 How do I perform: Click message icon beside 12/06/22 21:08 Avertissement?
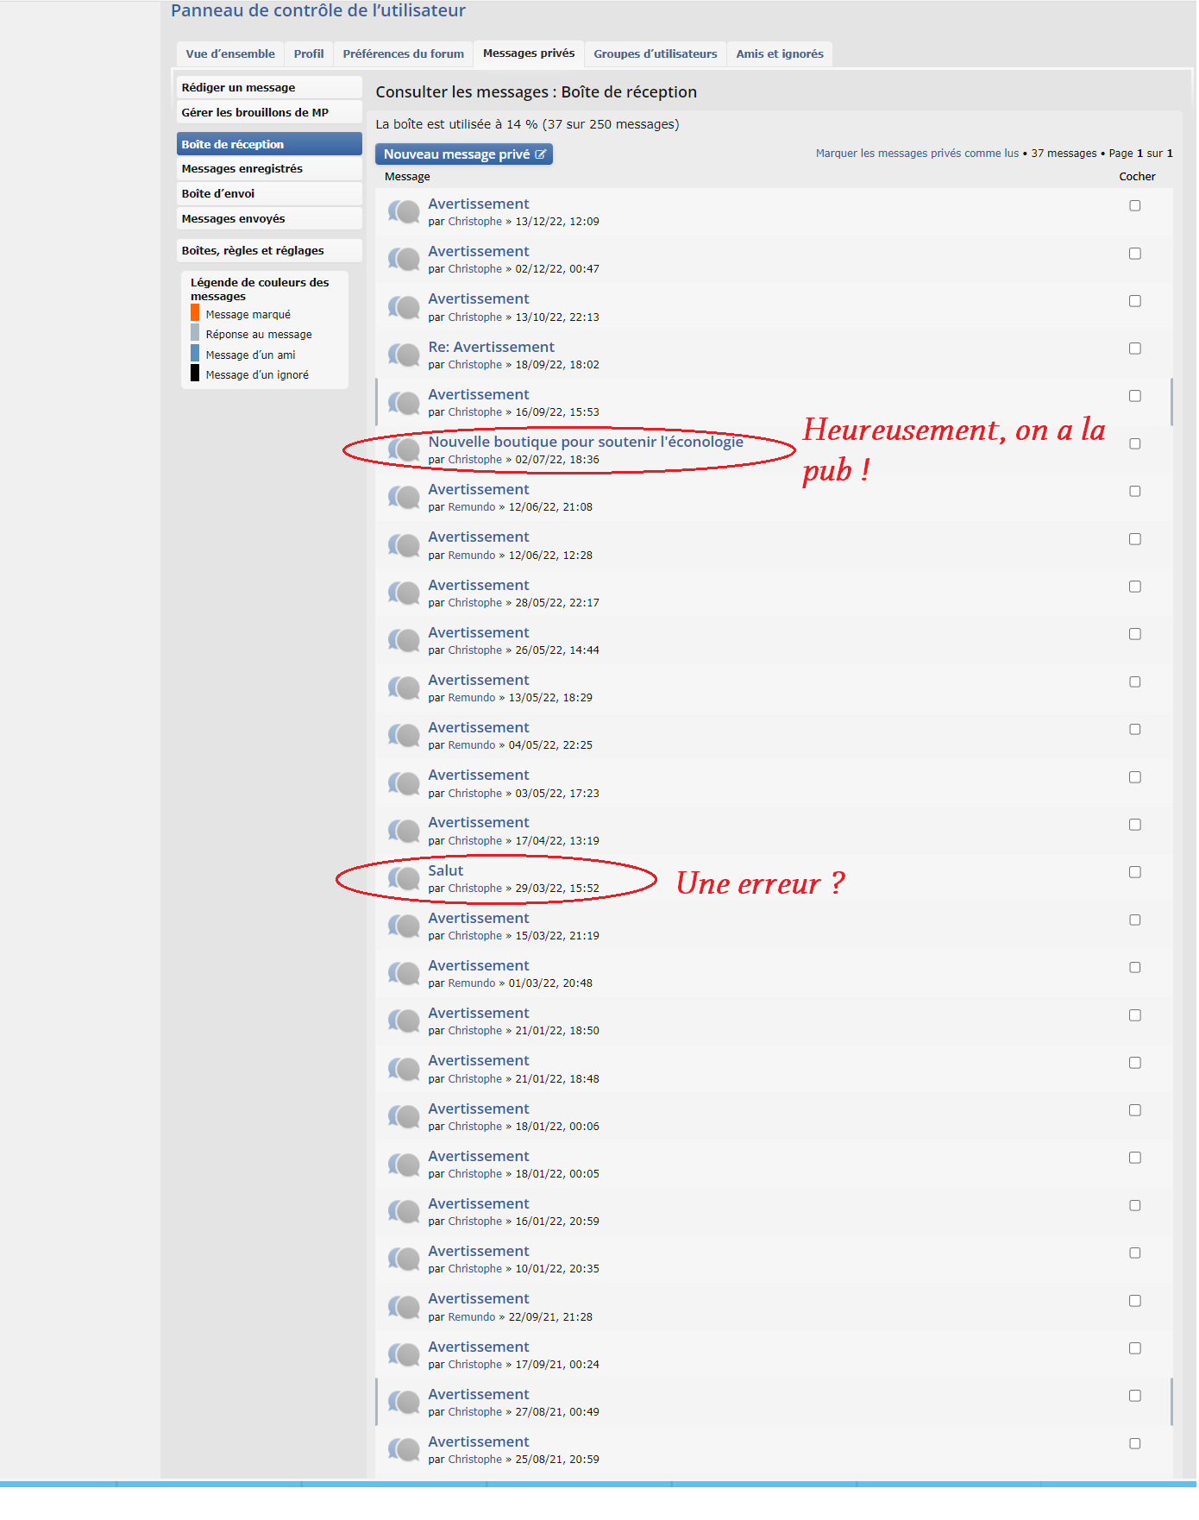click(x=404, y=497)
